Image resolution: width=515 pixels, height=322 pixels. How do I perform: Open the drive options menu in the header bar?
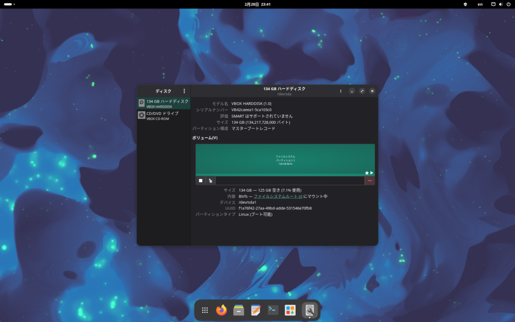[340, 91]
